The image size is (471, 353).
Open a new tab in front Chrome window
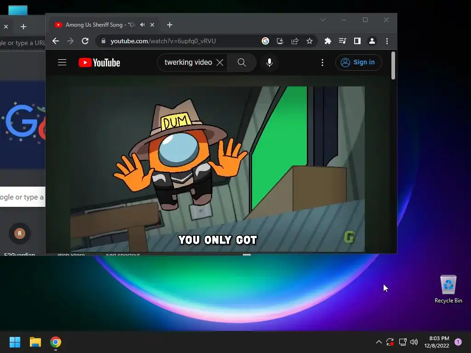tap(170, 25)
